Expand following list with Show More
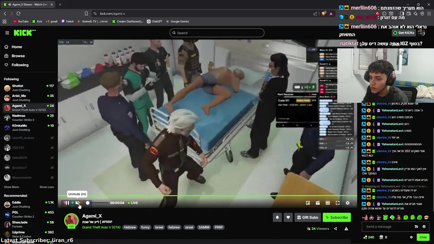 pyautogui.click(x=11, y=187)
